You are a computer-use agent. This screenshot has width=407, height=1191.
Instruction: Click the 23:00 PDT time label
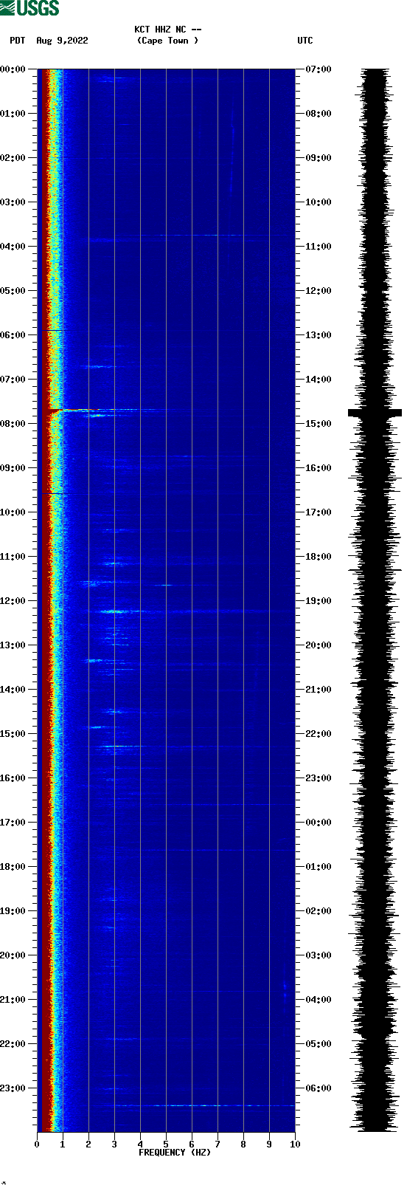tap(13, 1088)
